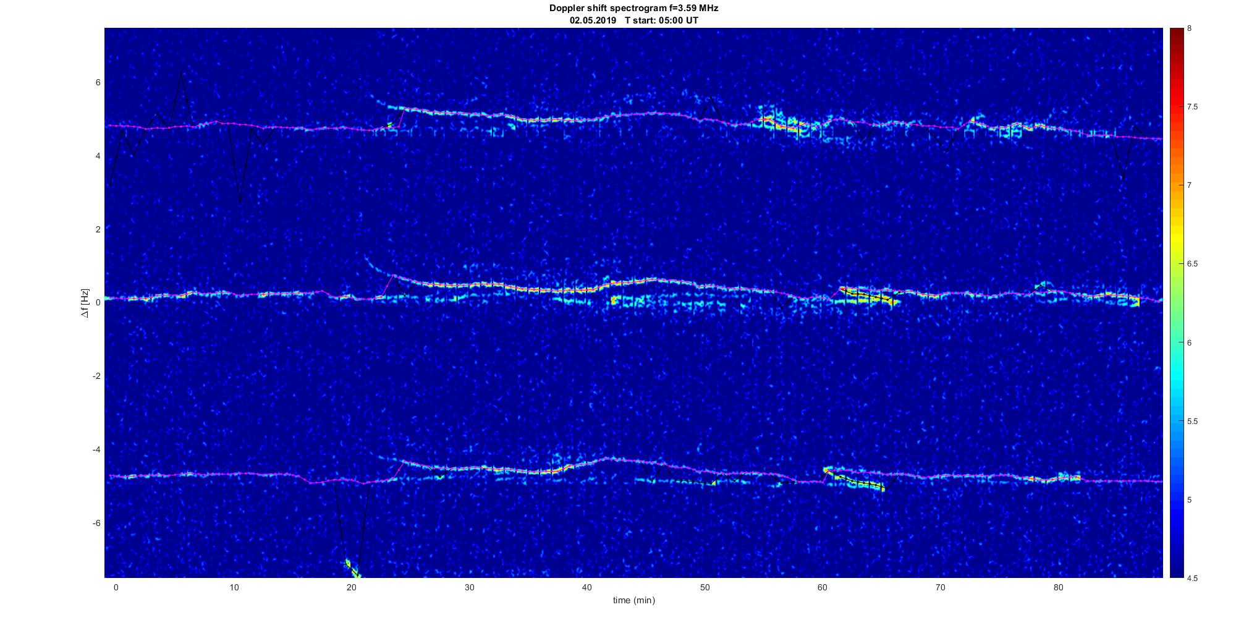Click the y-axis tick label '-6'
This screenshot has width=1236, height=620.
pyautogui.click(x=97, y=524)
